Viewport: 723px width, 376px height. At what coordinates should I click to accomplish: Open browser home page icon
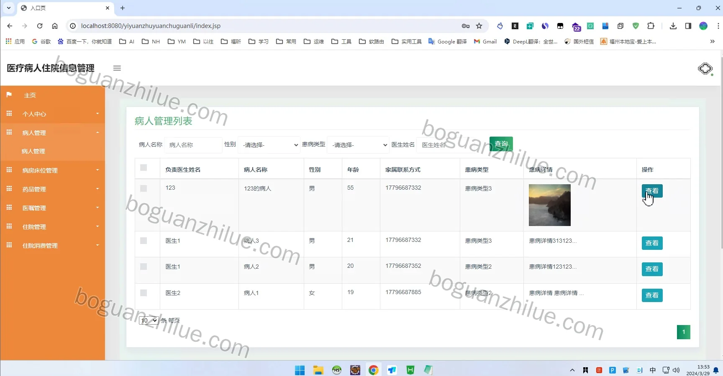(55, 26)
